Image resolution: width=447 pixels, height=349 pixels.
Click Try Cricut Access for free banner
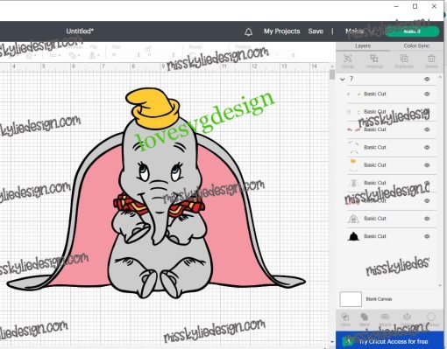(x=389, y=340)
